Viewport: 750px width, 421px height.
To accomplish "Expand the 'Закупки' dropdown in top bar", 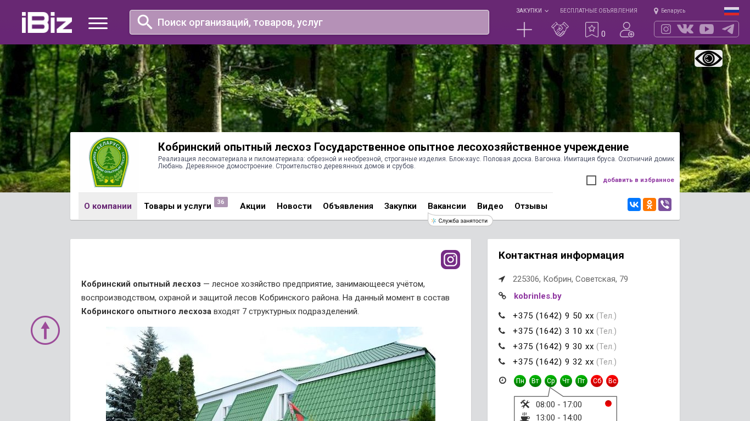I will pyautogui.click(x=531, y=11).
